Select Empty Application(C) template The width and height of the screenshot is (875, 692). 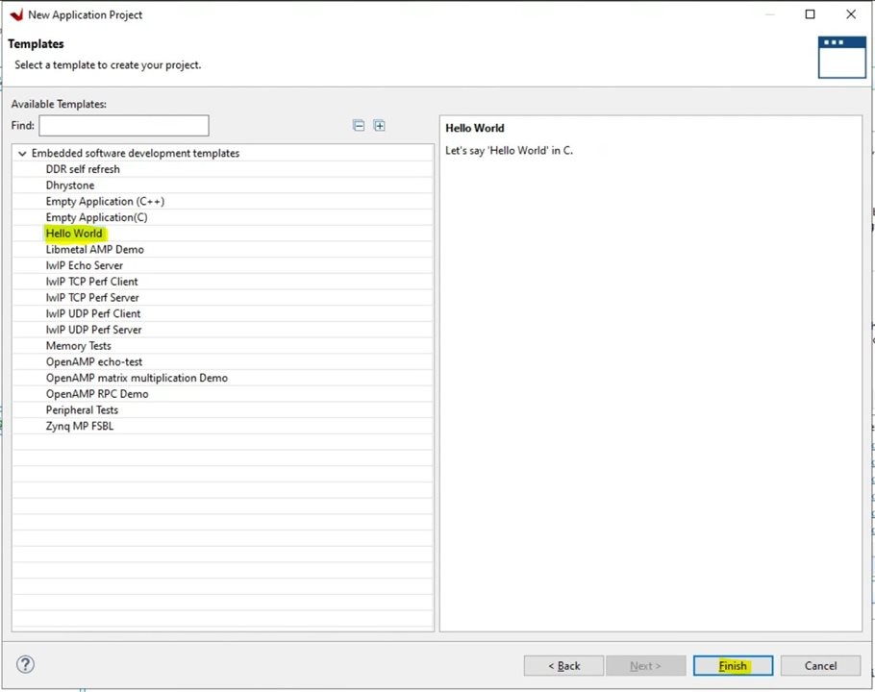pos(96,217)
